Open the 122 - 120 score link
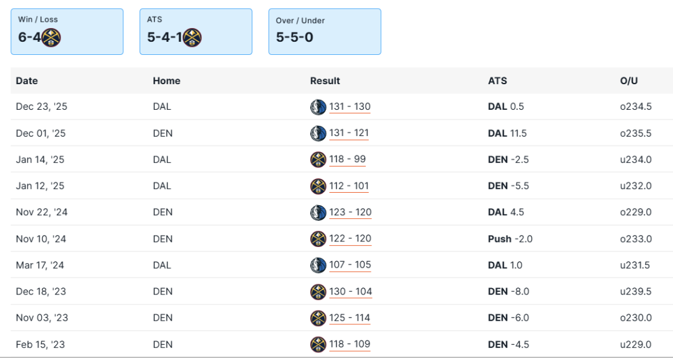This screenshot has width=673, height=358. click(350, 239)
